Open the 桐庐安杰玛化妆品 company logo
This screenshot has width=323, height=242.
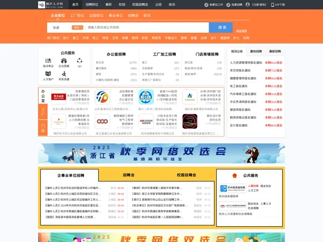coord(59,121)
